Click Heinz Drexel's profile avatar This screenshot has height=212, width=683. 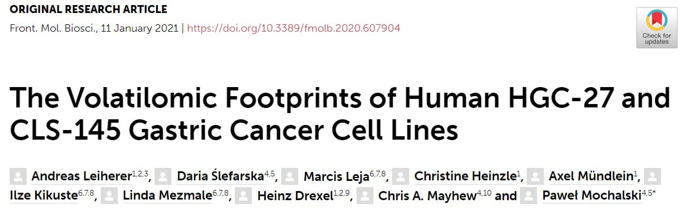pyautogui.click(x=244, y=196)
